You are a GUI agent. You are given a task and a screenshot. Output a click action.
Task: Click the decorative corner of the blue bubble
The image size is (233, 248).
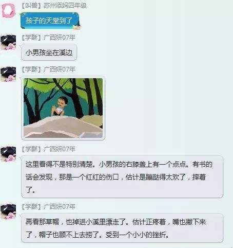pos(76,27)
